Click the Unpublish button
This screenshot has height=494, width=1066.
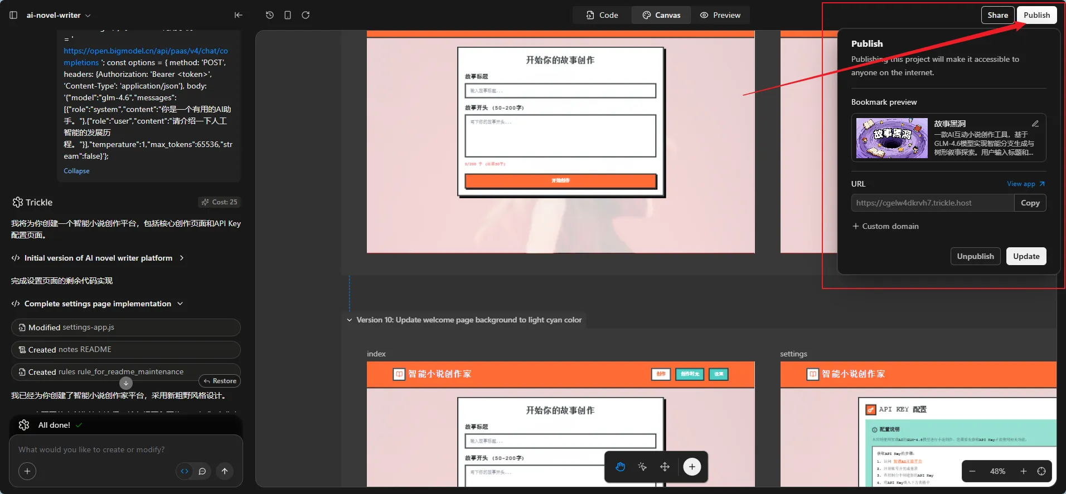(x=975, y=256)
